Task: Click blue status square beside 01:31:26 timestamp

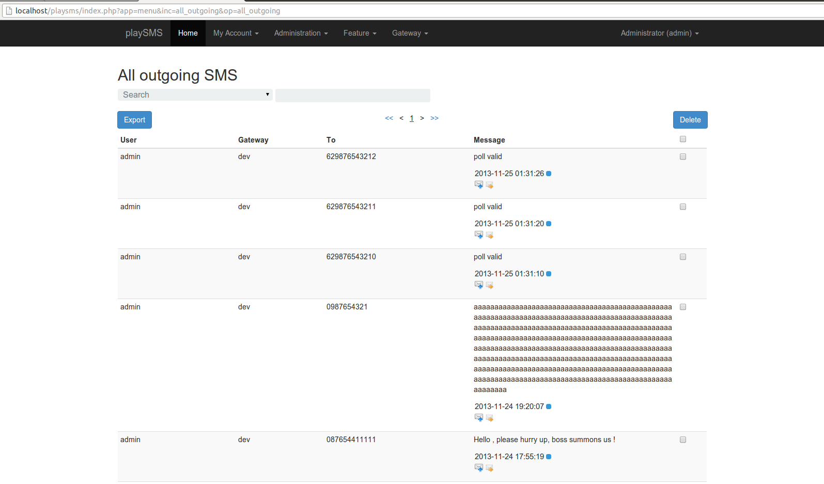Action: pyautogui.click(x=549, y=174)
